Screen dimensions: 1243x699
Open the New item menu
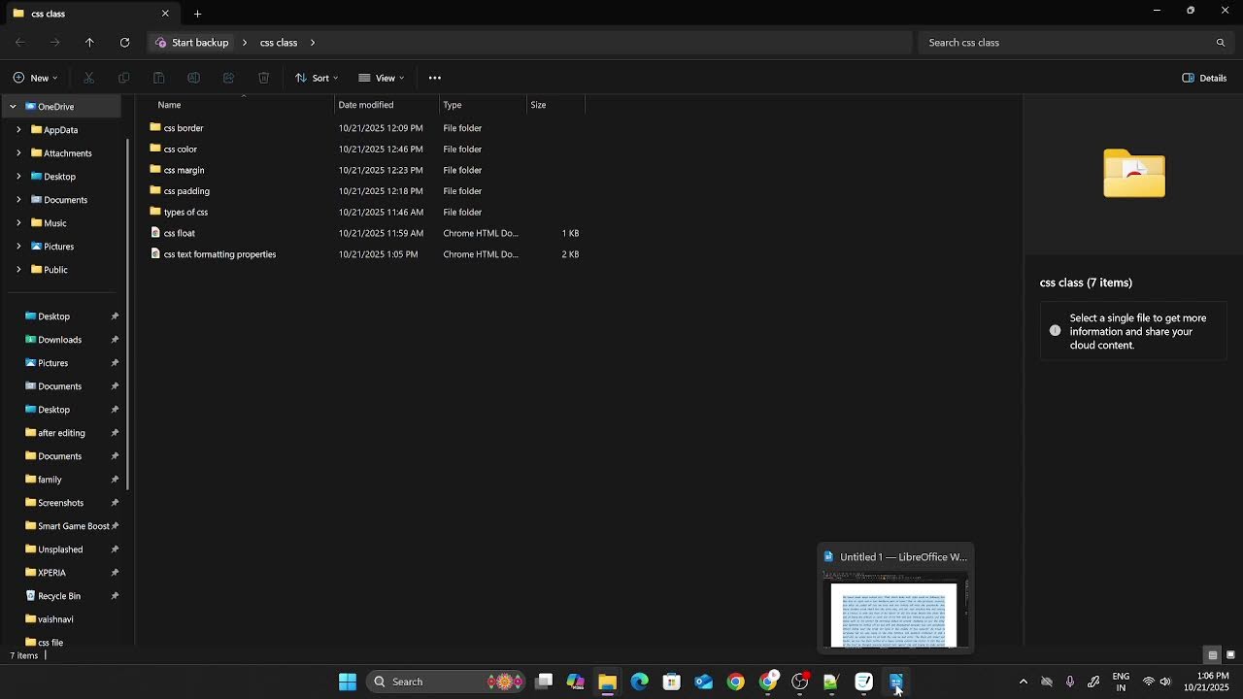click(35, 78)
